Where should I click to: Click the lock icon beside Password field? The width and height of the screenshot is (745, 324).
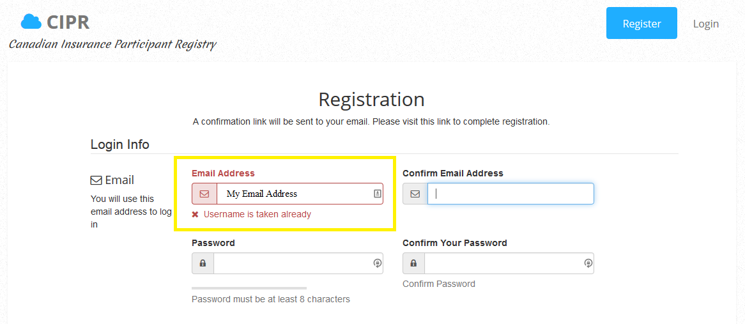tap(203, 263)
